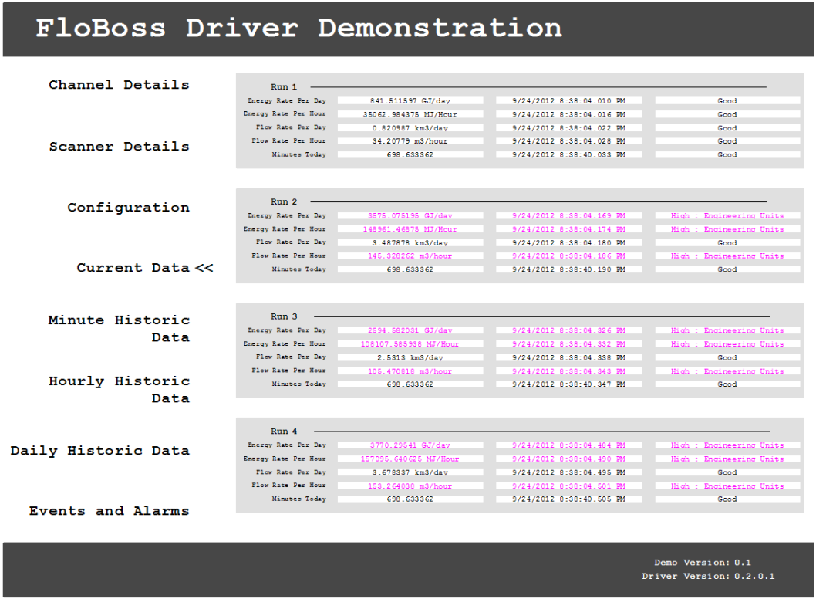Select Run 3 Minutes Today Good status
Image resolution: width=816 pixels, height=599 pixels.
pos(727,384)
